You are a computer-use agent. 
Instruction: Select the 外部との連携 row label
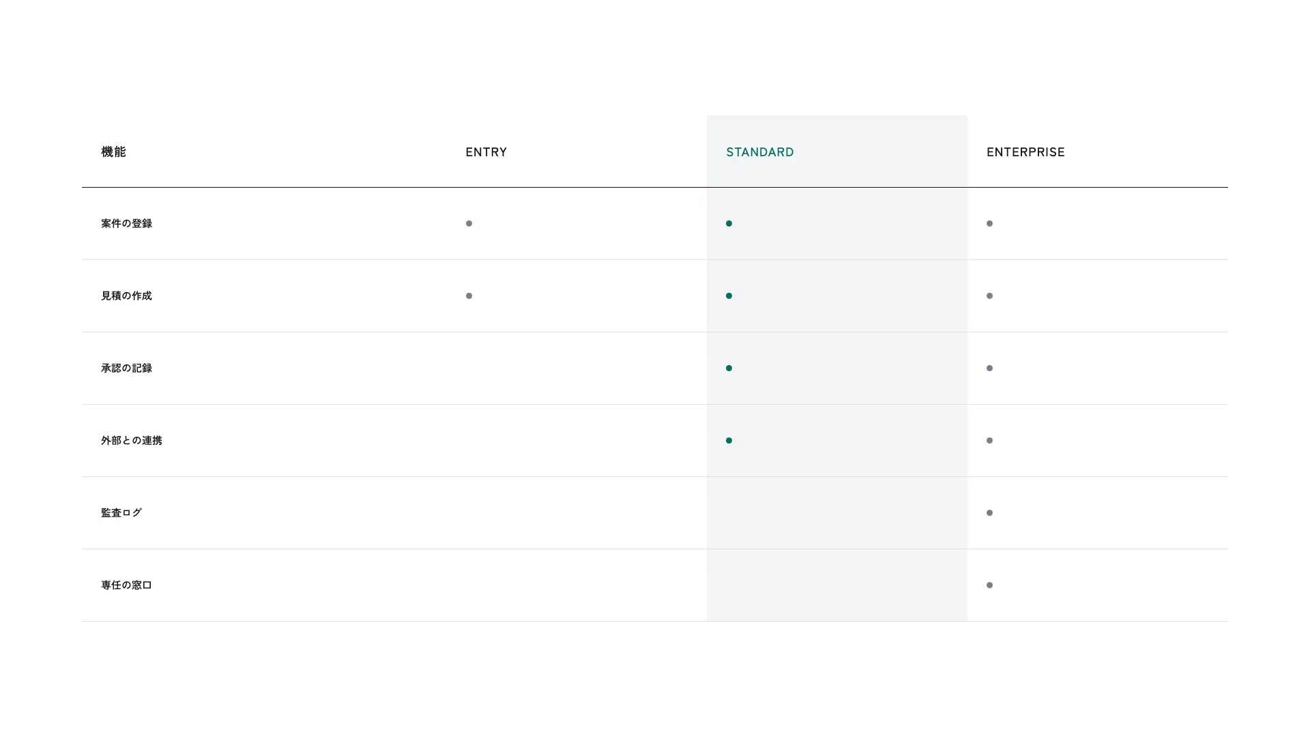[x=132, y=440]
